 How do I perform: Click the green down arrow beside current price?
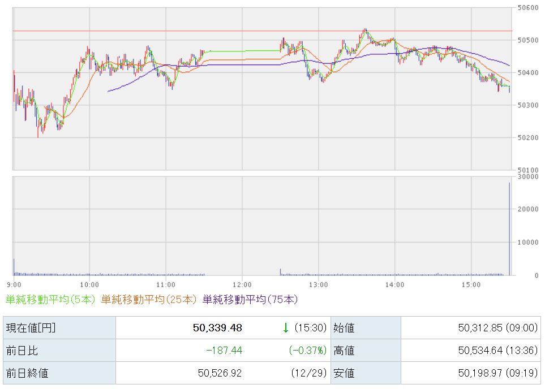click(x=286, y=328)
